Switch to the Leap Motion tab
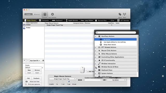This screenshot has height=93, width=166. point(87,20)
